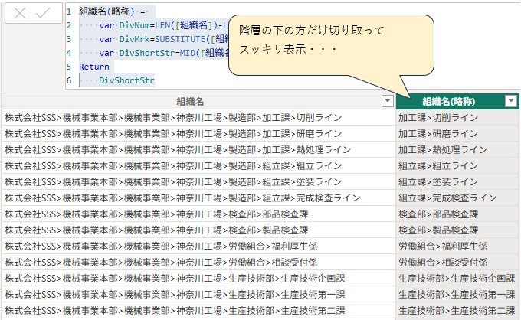Click the commit checkmark icon in formula bar
The width and height of the screenshot is (521, 320).
click(x=44, y=14)
